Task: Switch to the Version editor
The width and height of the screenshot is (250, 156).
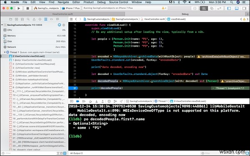Action: (x=219, y=8)
